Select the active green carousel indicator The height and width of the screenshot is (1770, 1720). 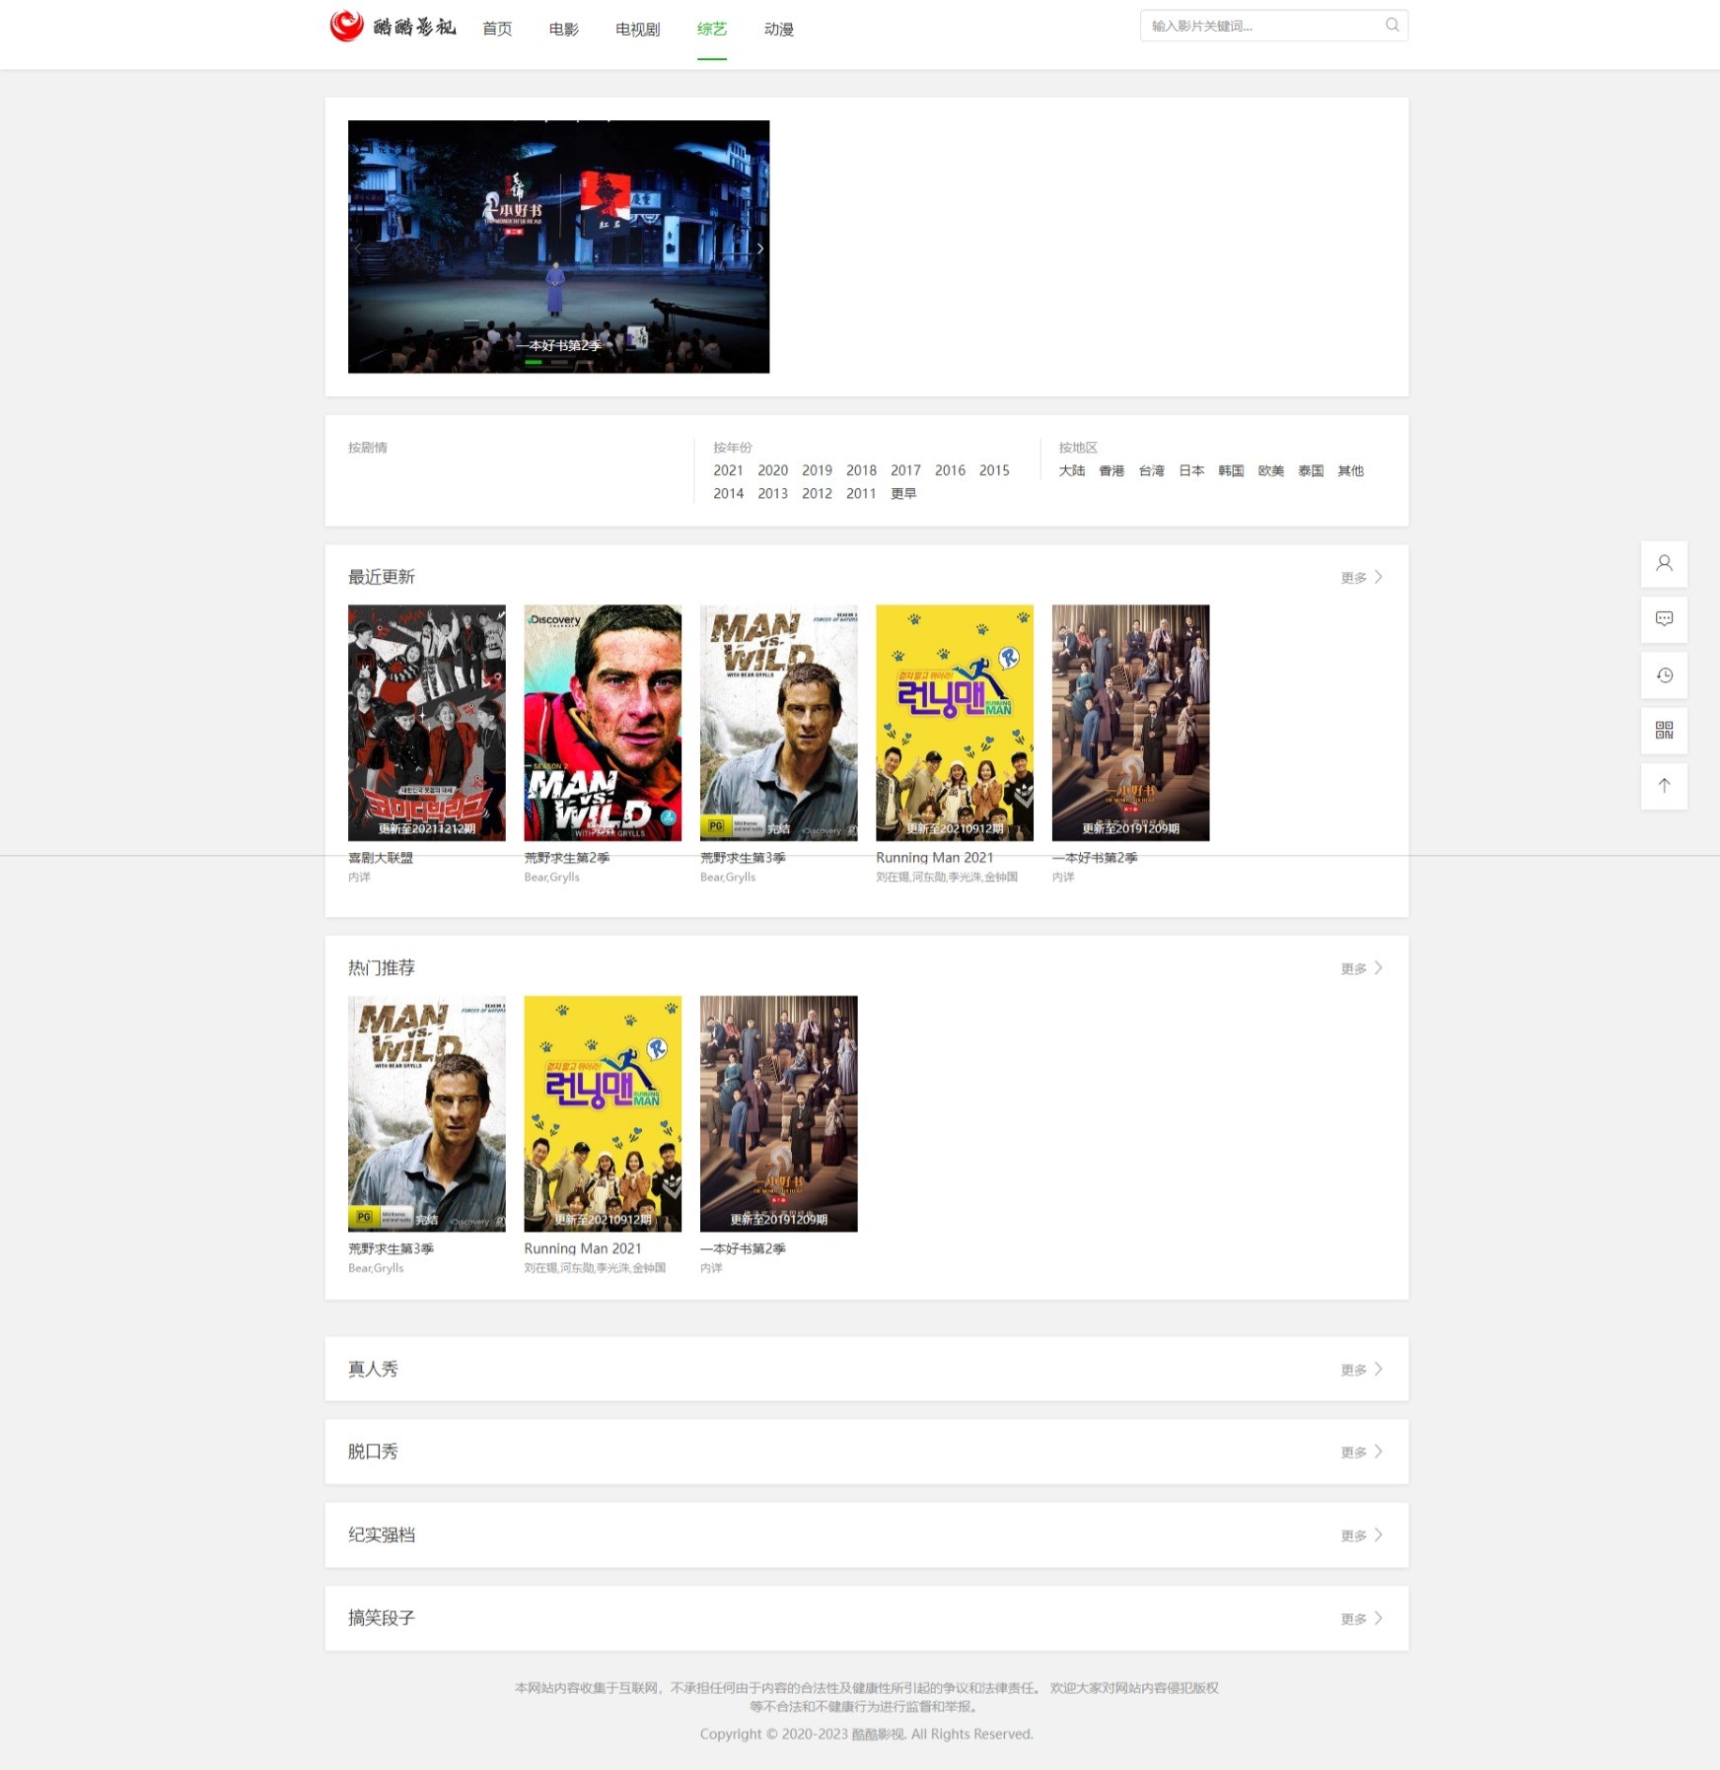534,363
